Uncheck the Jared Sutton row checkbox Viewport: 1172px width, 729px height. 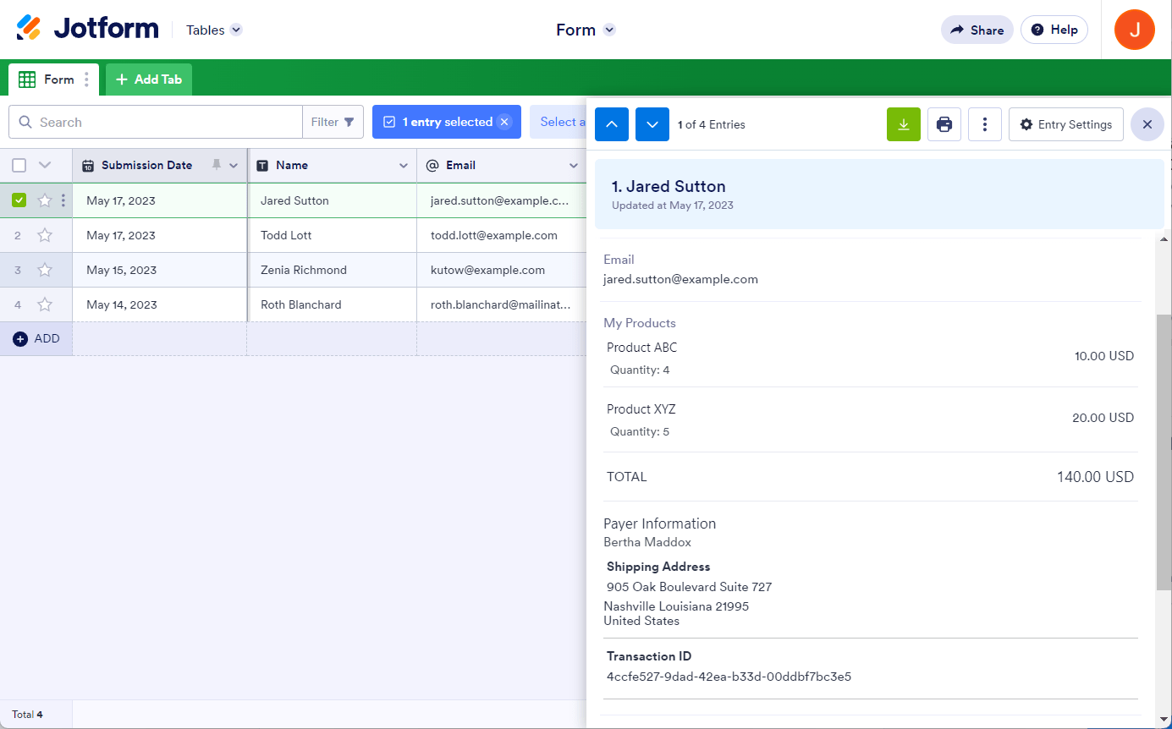[19, 200]
